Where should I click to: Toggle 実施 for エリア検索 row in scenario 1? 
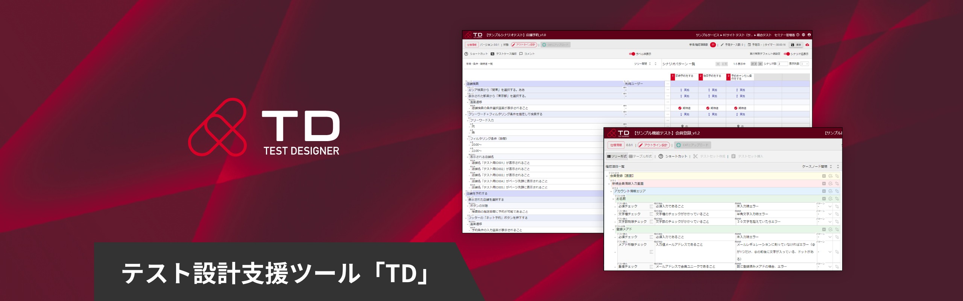click(685, 90)
